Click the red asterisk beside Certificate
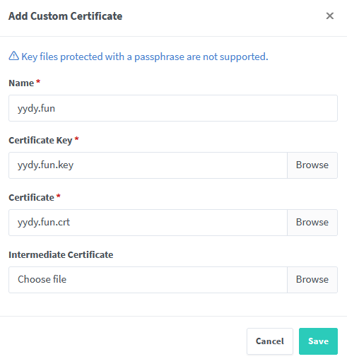347x359 pixels. (59, 196)
